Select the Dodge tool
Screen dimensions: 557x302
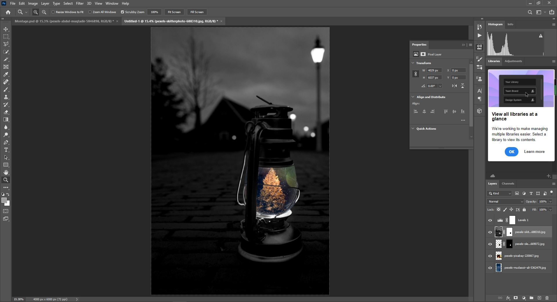[6, 135]
